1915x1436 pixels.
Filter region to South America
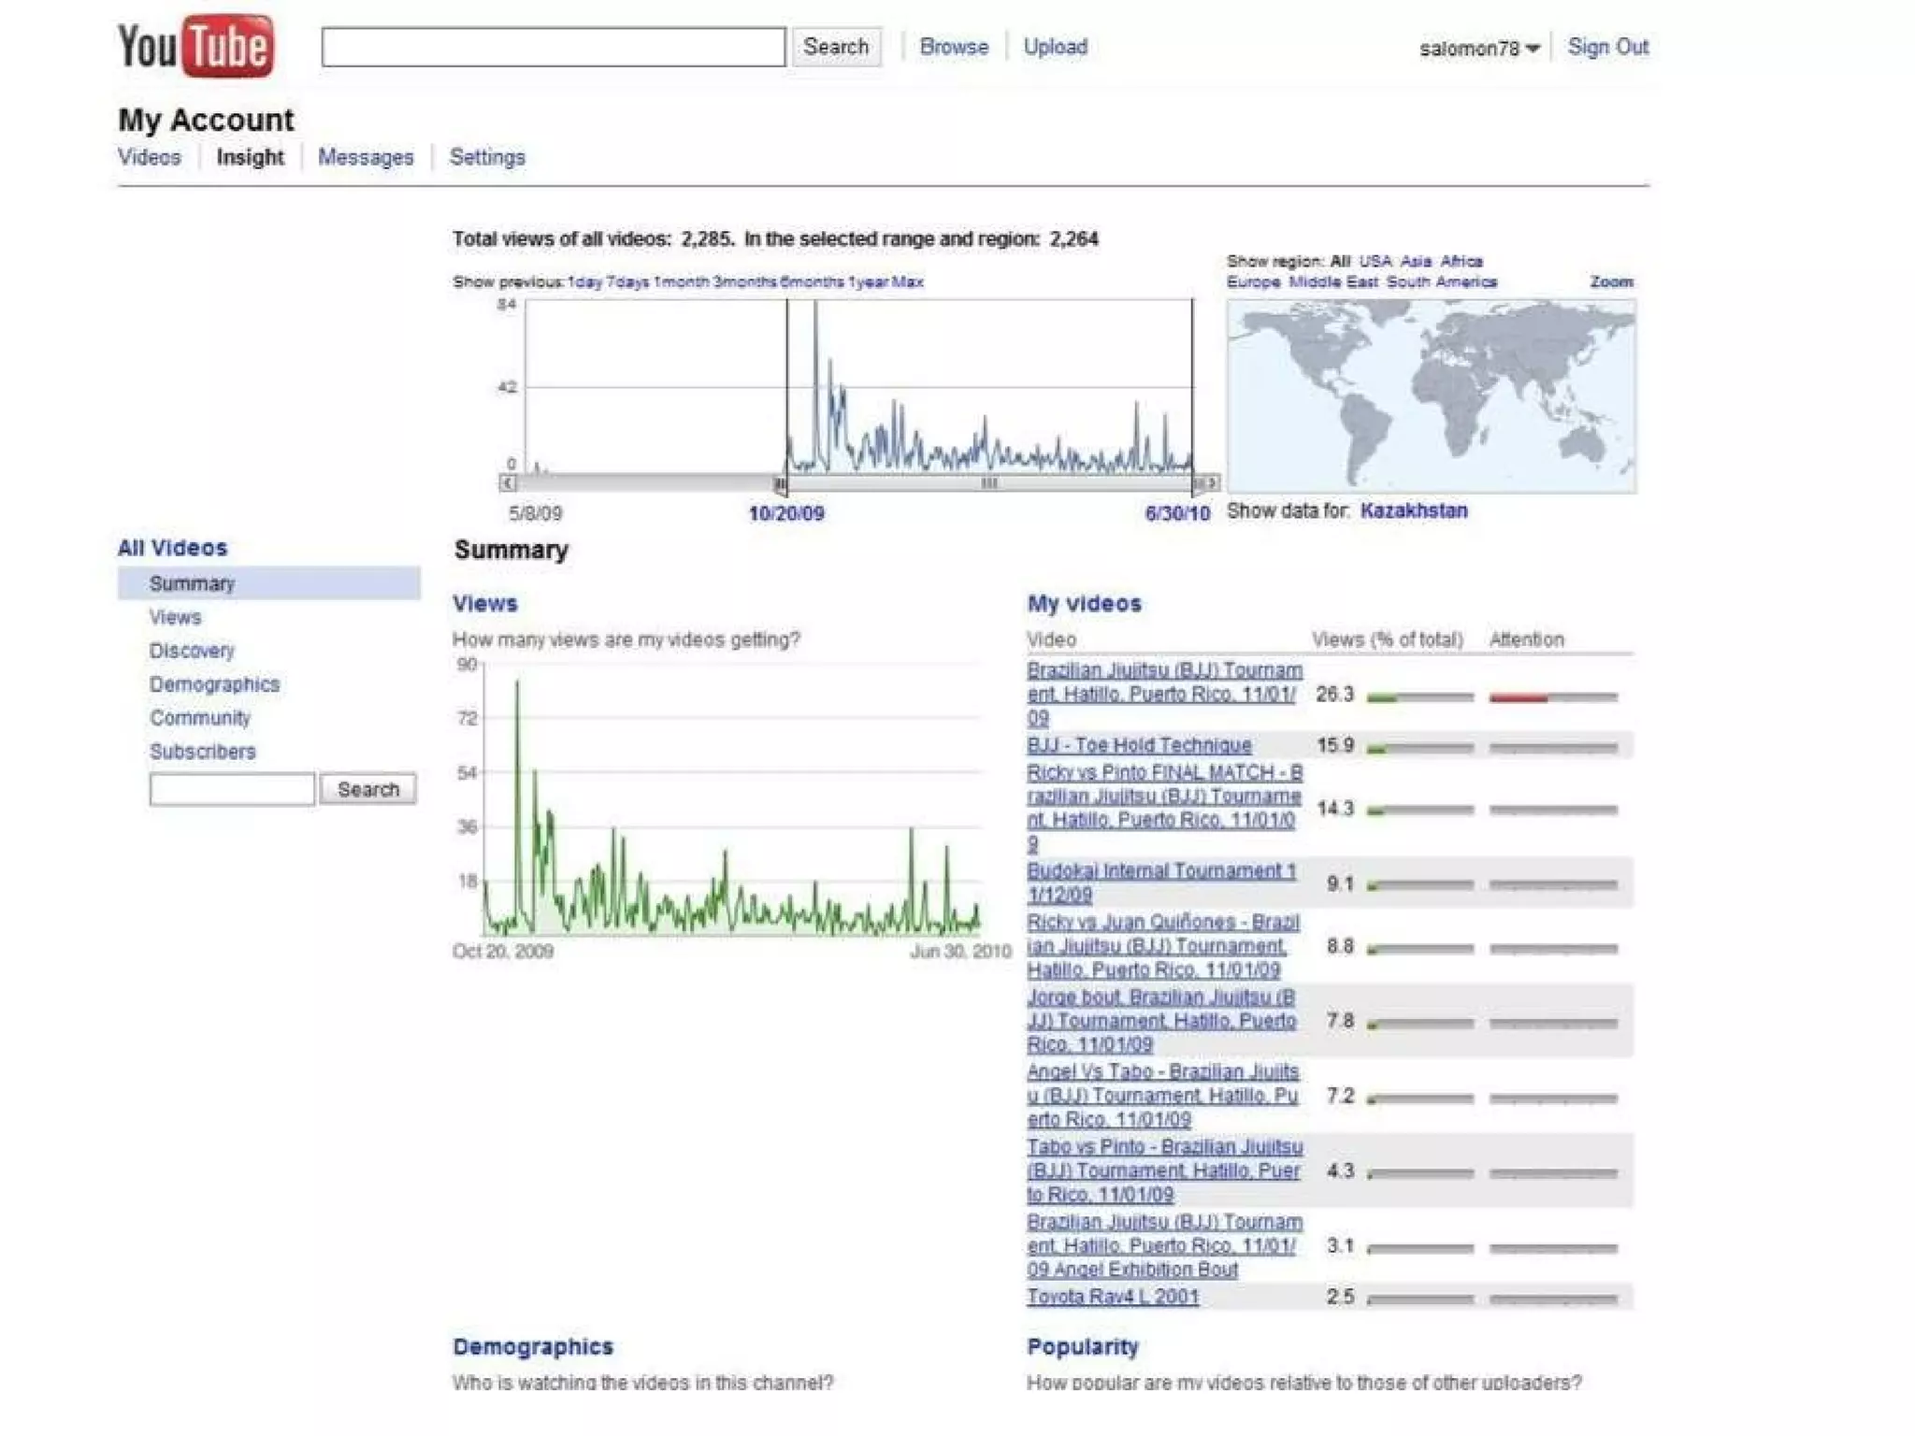click(1441, 281)
